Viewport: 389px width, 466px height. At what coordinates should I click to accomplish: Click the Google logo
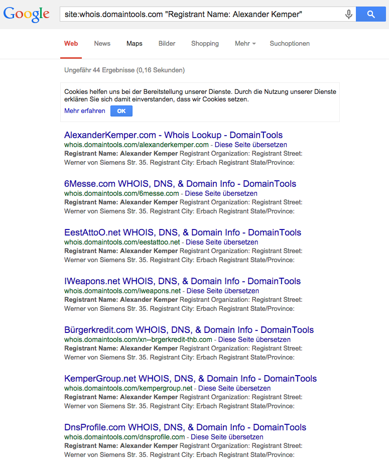click(x=27, y=14)
